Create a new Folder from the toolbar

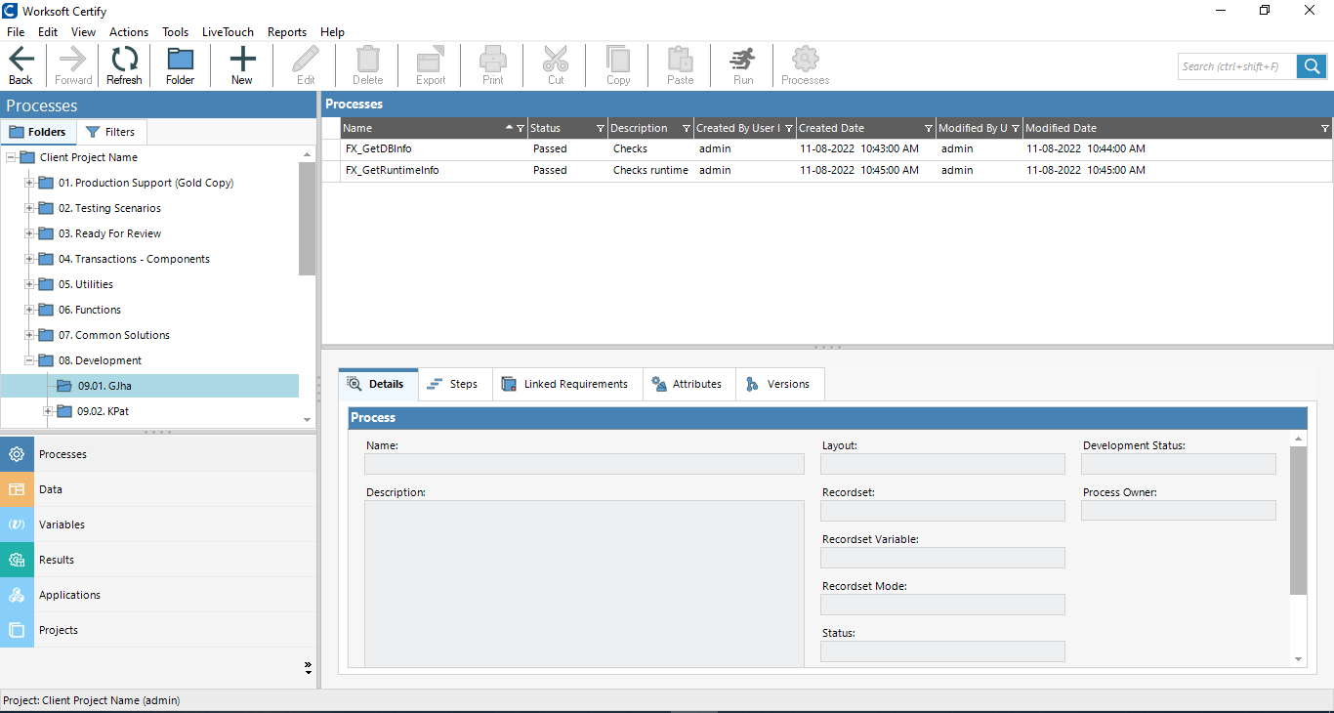(x=180, y=65)
